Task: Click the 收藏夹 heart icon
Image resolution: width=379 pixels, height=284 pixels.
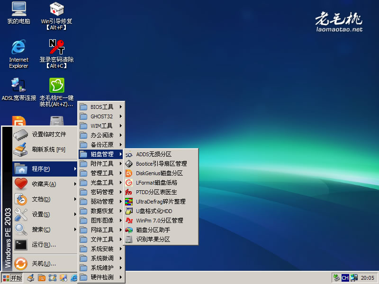Action: coord(21,184)
